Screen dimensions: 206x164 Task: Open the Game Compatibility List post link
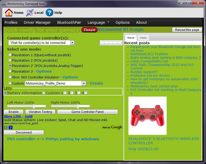tap(149, 61)
